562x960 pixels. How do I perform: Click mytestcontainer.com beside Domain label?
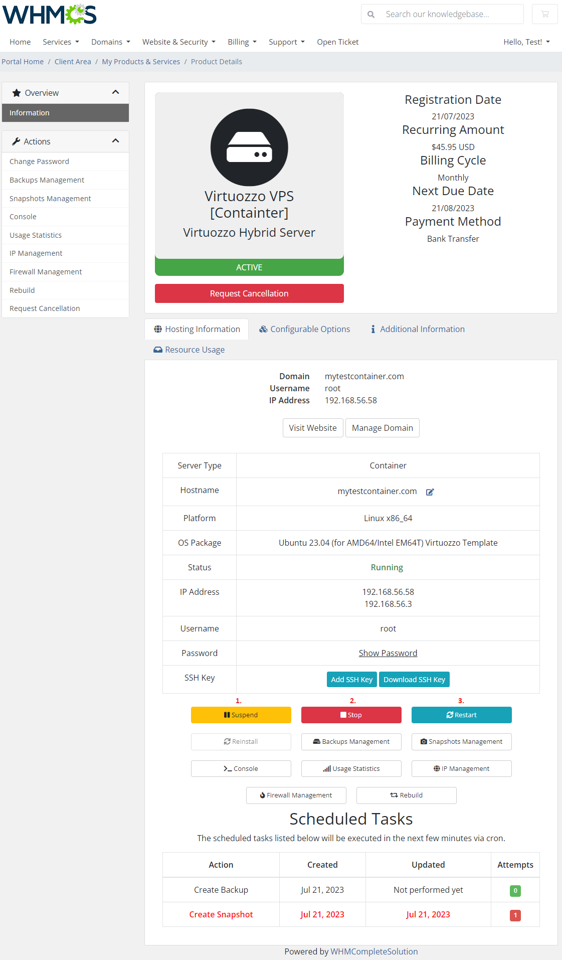pyautogui.click(x=364, y=376)
